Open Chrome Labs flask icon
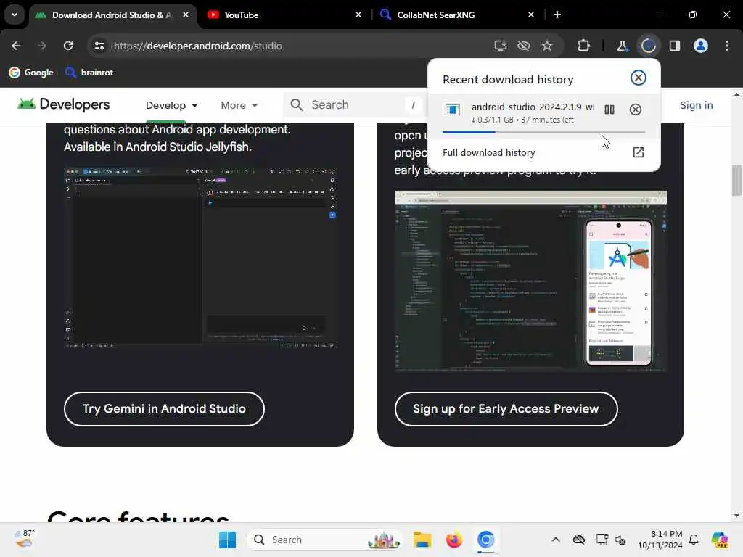 point(621,46)
